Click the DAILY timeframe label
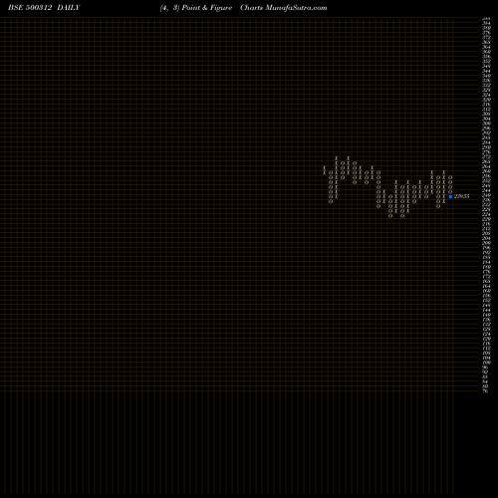498x498 pixels. [x=69, y=8]
